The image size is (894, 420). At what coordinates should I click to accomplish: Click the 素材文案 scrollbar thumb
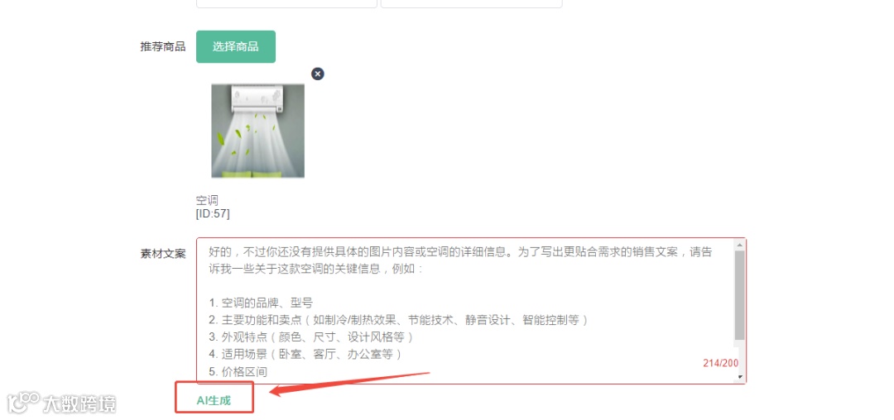[x=739, y=296]
